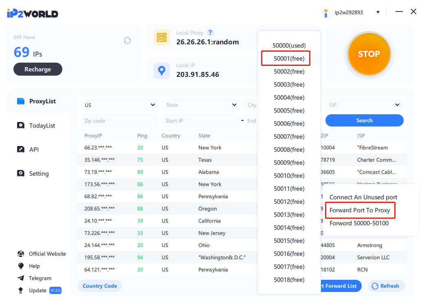Viewport: 422px width, 305px height.
Task: Click the Local IP location pin icon
Action: point(161,70)
